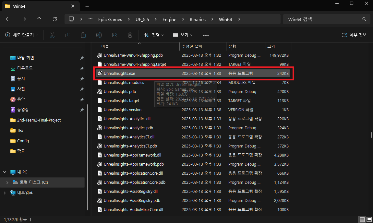
Task: Select UnrealInsights-Analytics.dll file
Action: pyautogui.click(x=193, y=119)
